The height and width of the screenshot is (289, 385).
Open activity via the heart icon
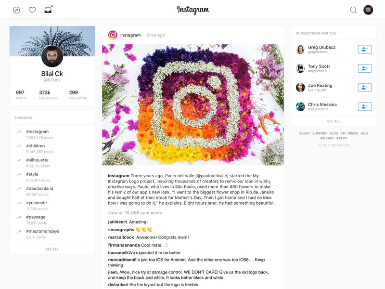(32, 10)
